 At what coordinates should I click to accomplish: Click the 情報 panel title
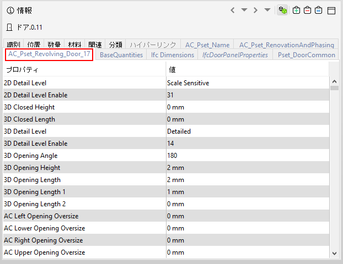click(x=24, y=10)
